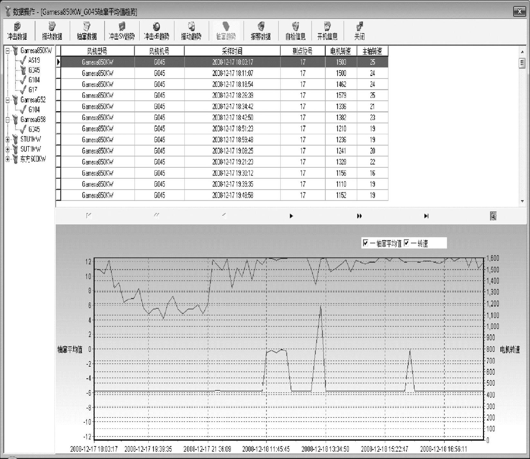Toggle the 转速 series checkbox
Screen dimensions: 530x459
[407, 243]
